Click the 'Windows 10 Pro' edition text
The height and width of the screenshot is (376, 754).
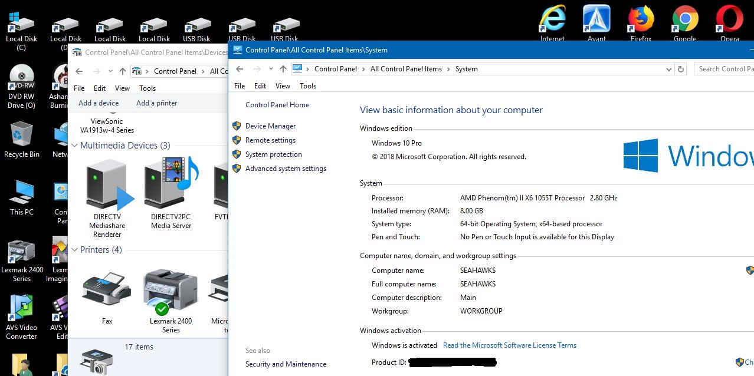pyautogui.click(x=396, y=143)
